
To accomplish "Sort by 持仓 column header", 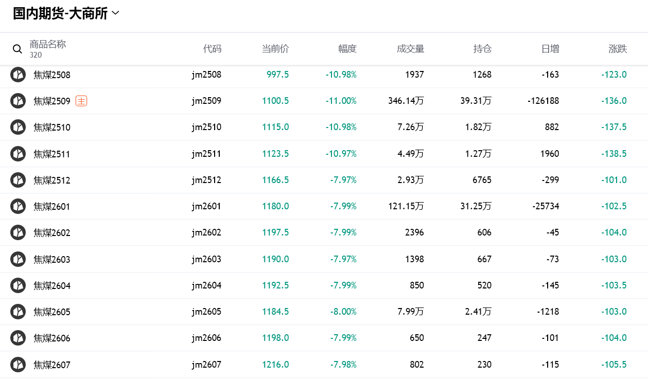I will tap(482, 49).
